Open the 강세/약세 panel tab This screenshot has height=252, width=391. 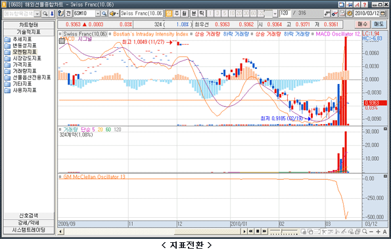coord(29,223)
